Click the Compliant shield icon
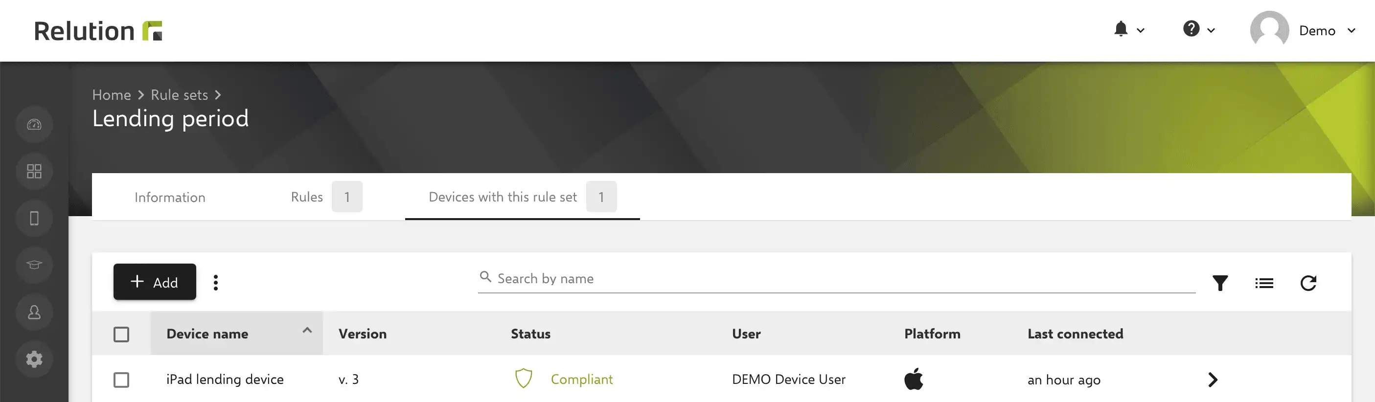1375x402 pixels. [524, 379]
